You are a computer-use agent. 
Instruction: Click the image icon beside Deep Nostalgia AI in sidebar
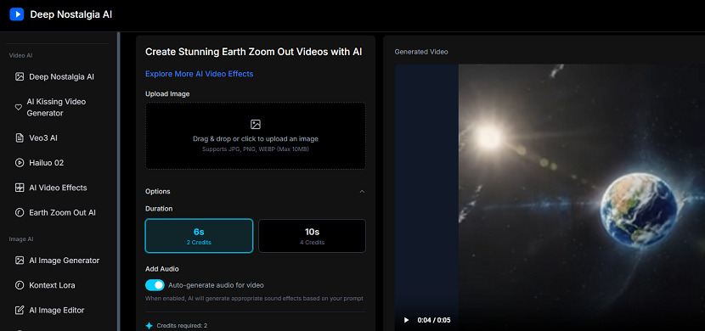point(20,76)
